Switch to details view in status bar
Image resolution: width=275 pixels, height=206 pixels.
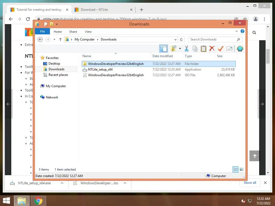235,169
